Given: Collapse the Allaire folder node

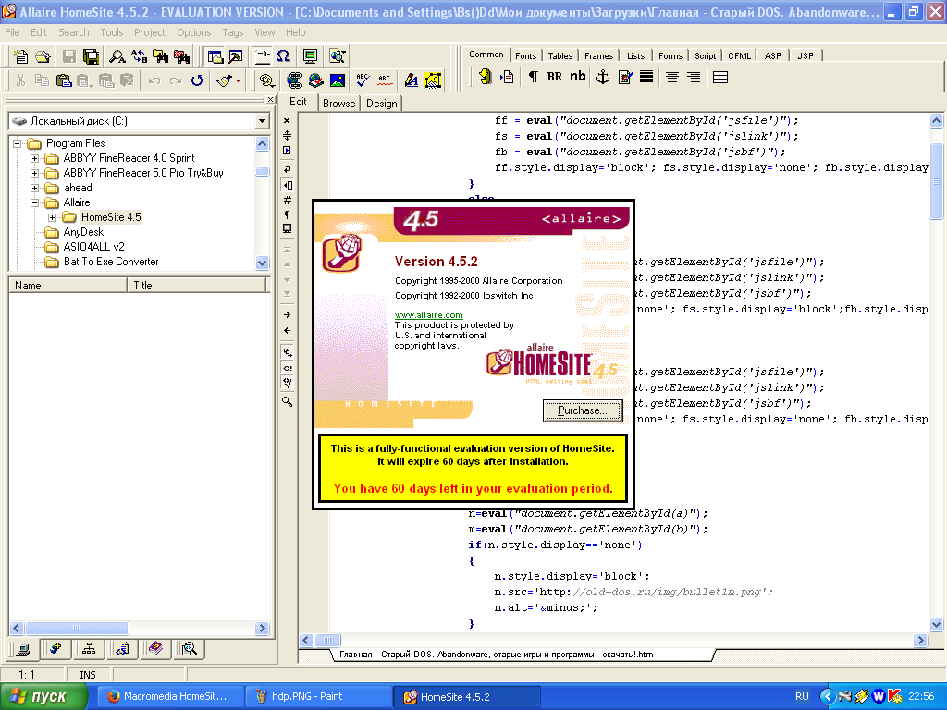Looking at the screenshot, I should 35,202.
